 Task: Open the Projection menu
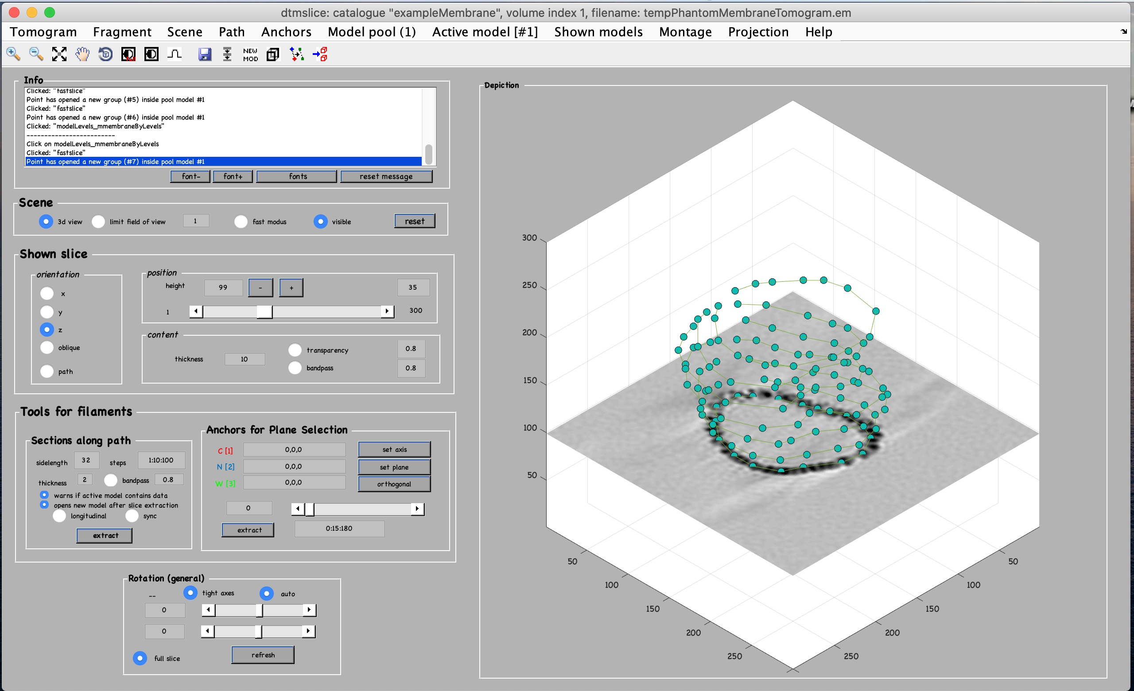point(758,32)
